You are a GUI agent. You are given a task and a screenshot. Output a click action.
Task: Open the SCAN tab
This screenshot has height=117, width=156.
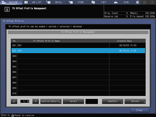[x=123, y=2]
